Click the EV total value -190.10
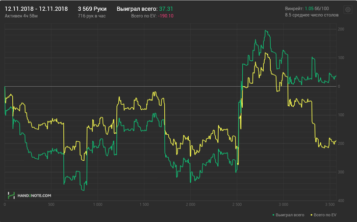Screen dimensions: 357x222 [166, 16]
